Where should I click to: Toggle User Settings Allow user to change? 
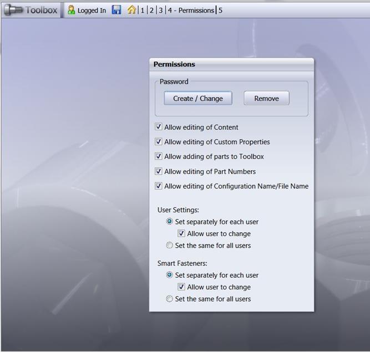point(181,233)
